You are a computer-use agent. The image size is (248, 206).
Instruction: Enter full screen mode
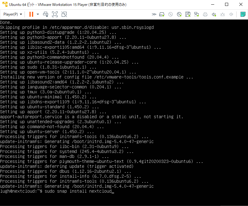click(x=55, y=14)
